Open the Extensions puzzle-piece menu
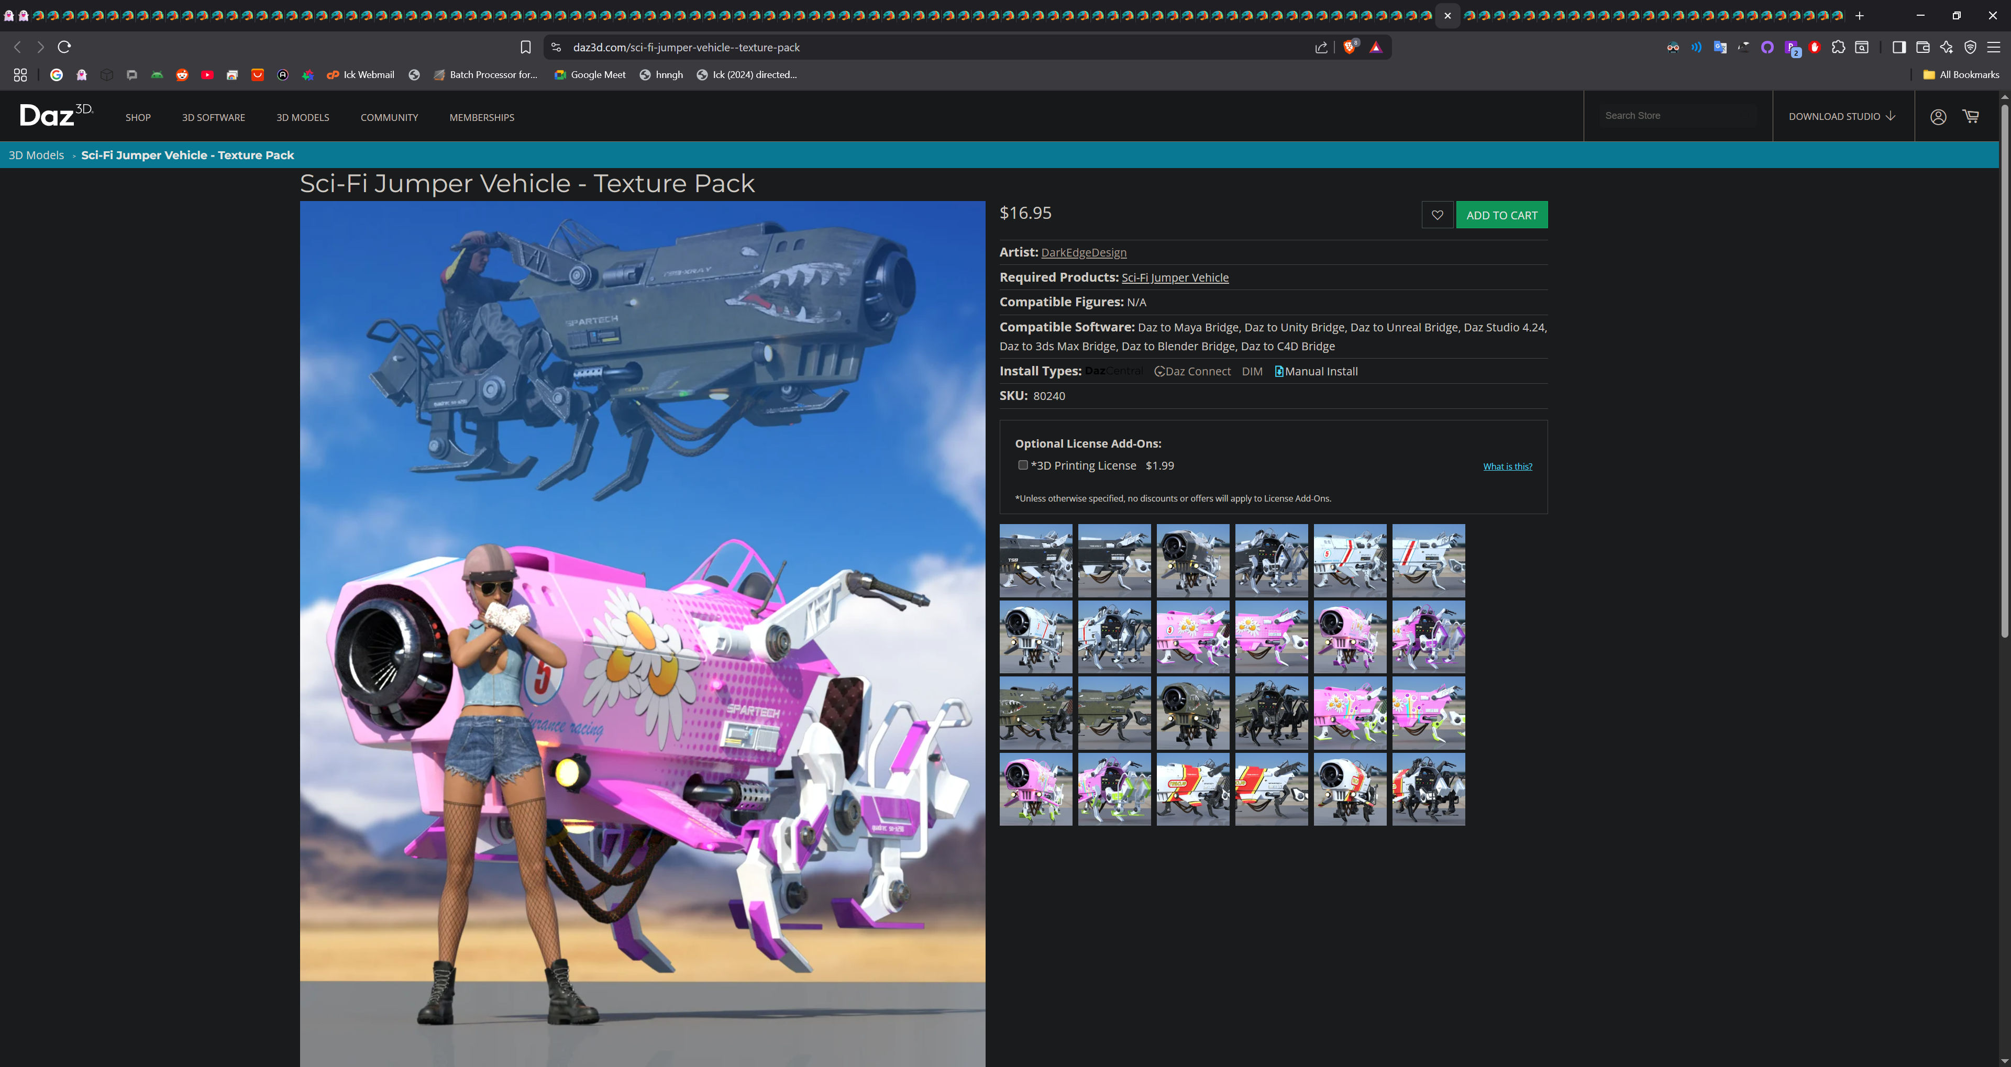The width and height of the screenshot is (2011, 1067). coord(1838,48)
